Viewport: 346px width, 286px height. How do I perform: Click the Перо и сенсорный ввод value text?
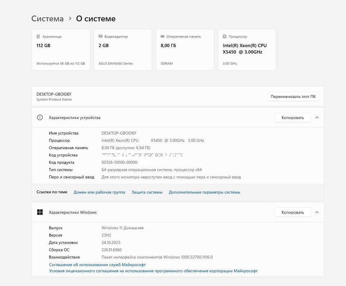click(171, 177)
